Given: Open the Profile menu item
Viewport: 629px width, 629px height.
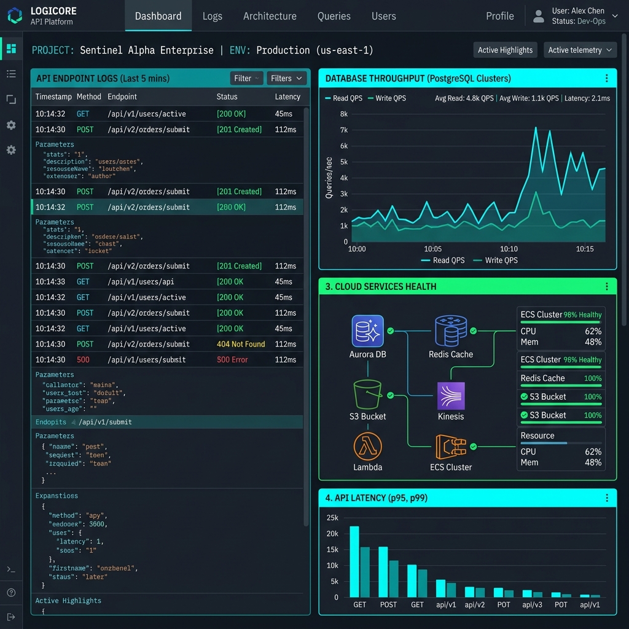Looking at the screenshot, I should click(x=500, y=16).
